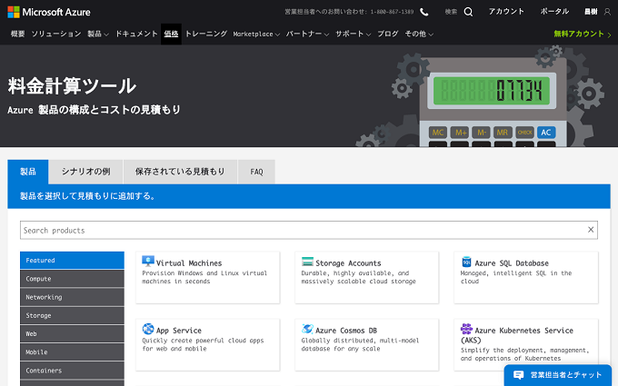Open search with the magnifier icon
Viewport: 618px width, 386px height.
tap(468, 12)
